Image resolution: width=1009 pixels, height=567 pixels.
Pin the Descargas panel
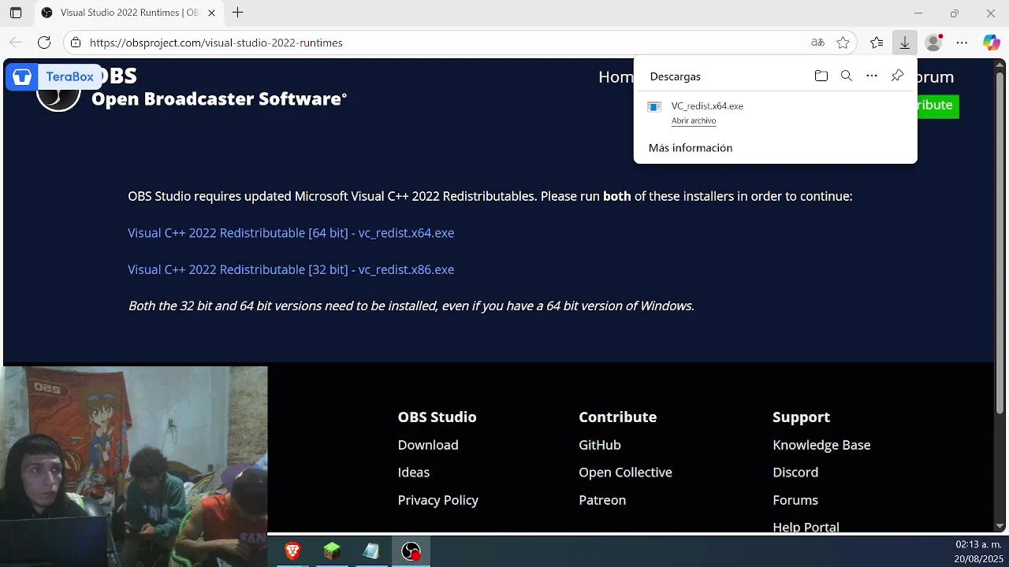coord(897,76)
